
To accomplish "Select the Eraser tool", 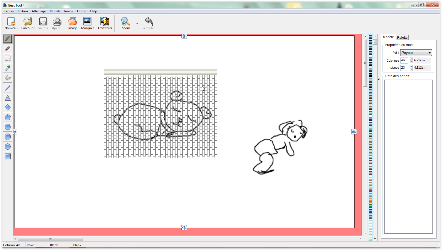I will [8, 49].
